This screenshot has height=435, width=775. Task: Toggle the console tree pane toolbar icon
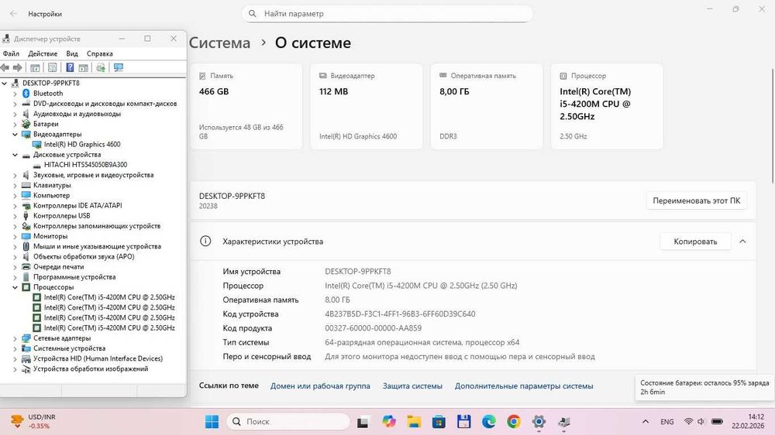pos(35,67)
